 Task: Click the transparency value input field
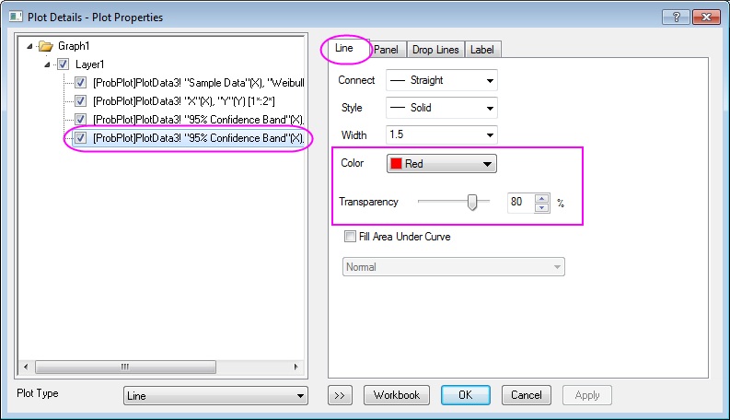pos(521,202)
